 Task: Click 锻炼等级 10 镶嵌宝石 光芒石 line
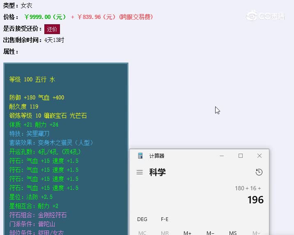(x=48, y=115)
